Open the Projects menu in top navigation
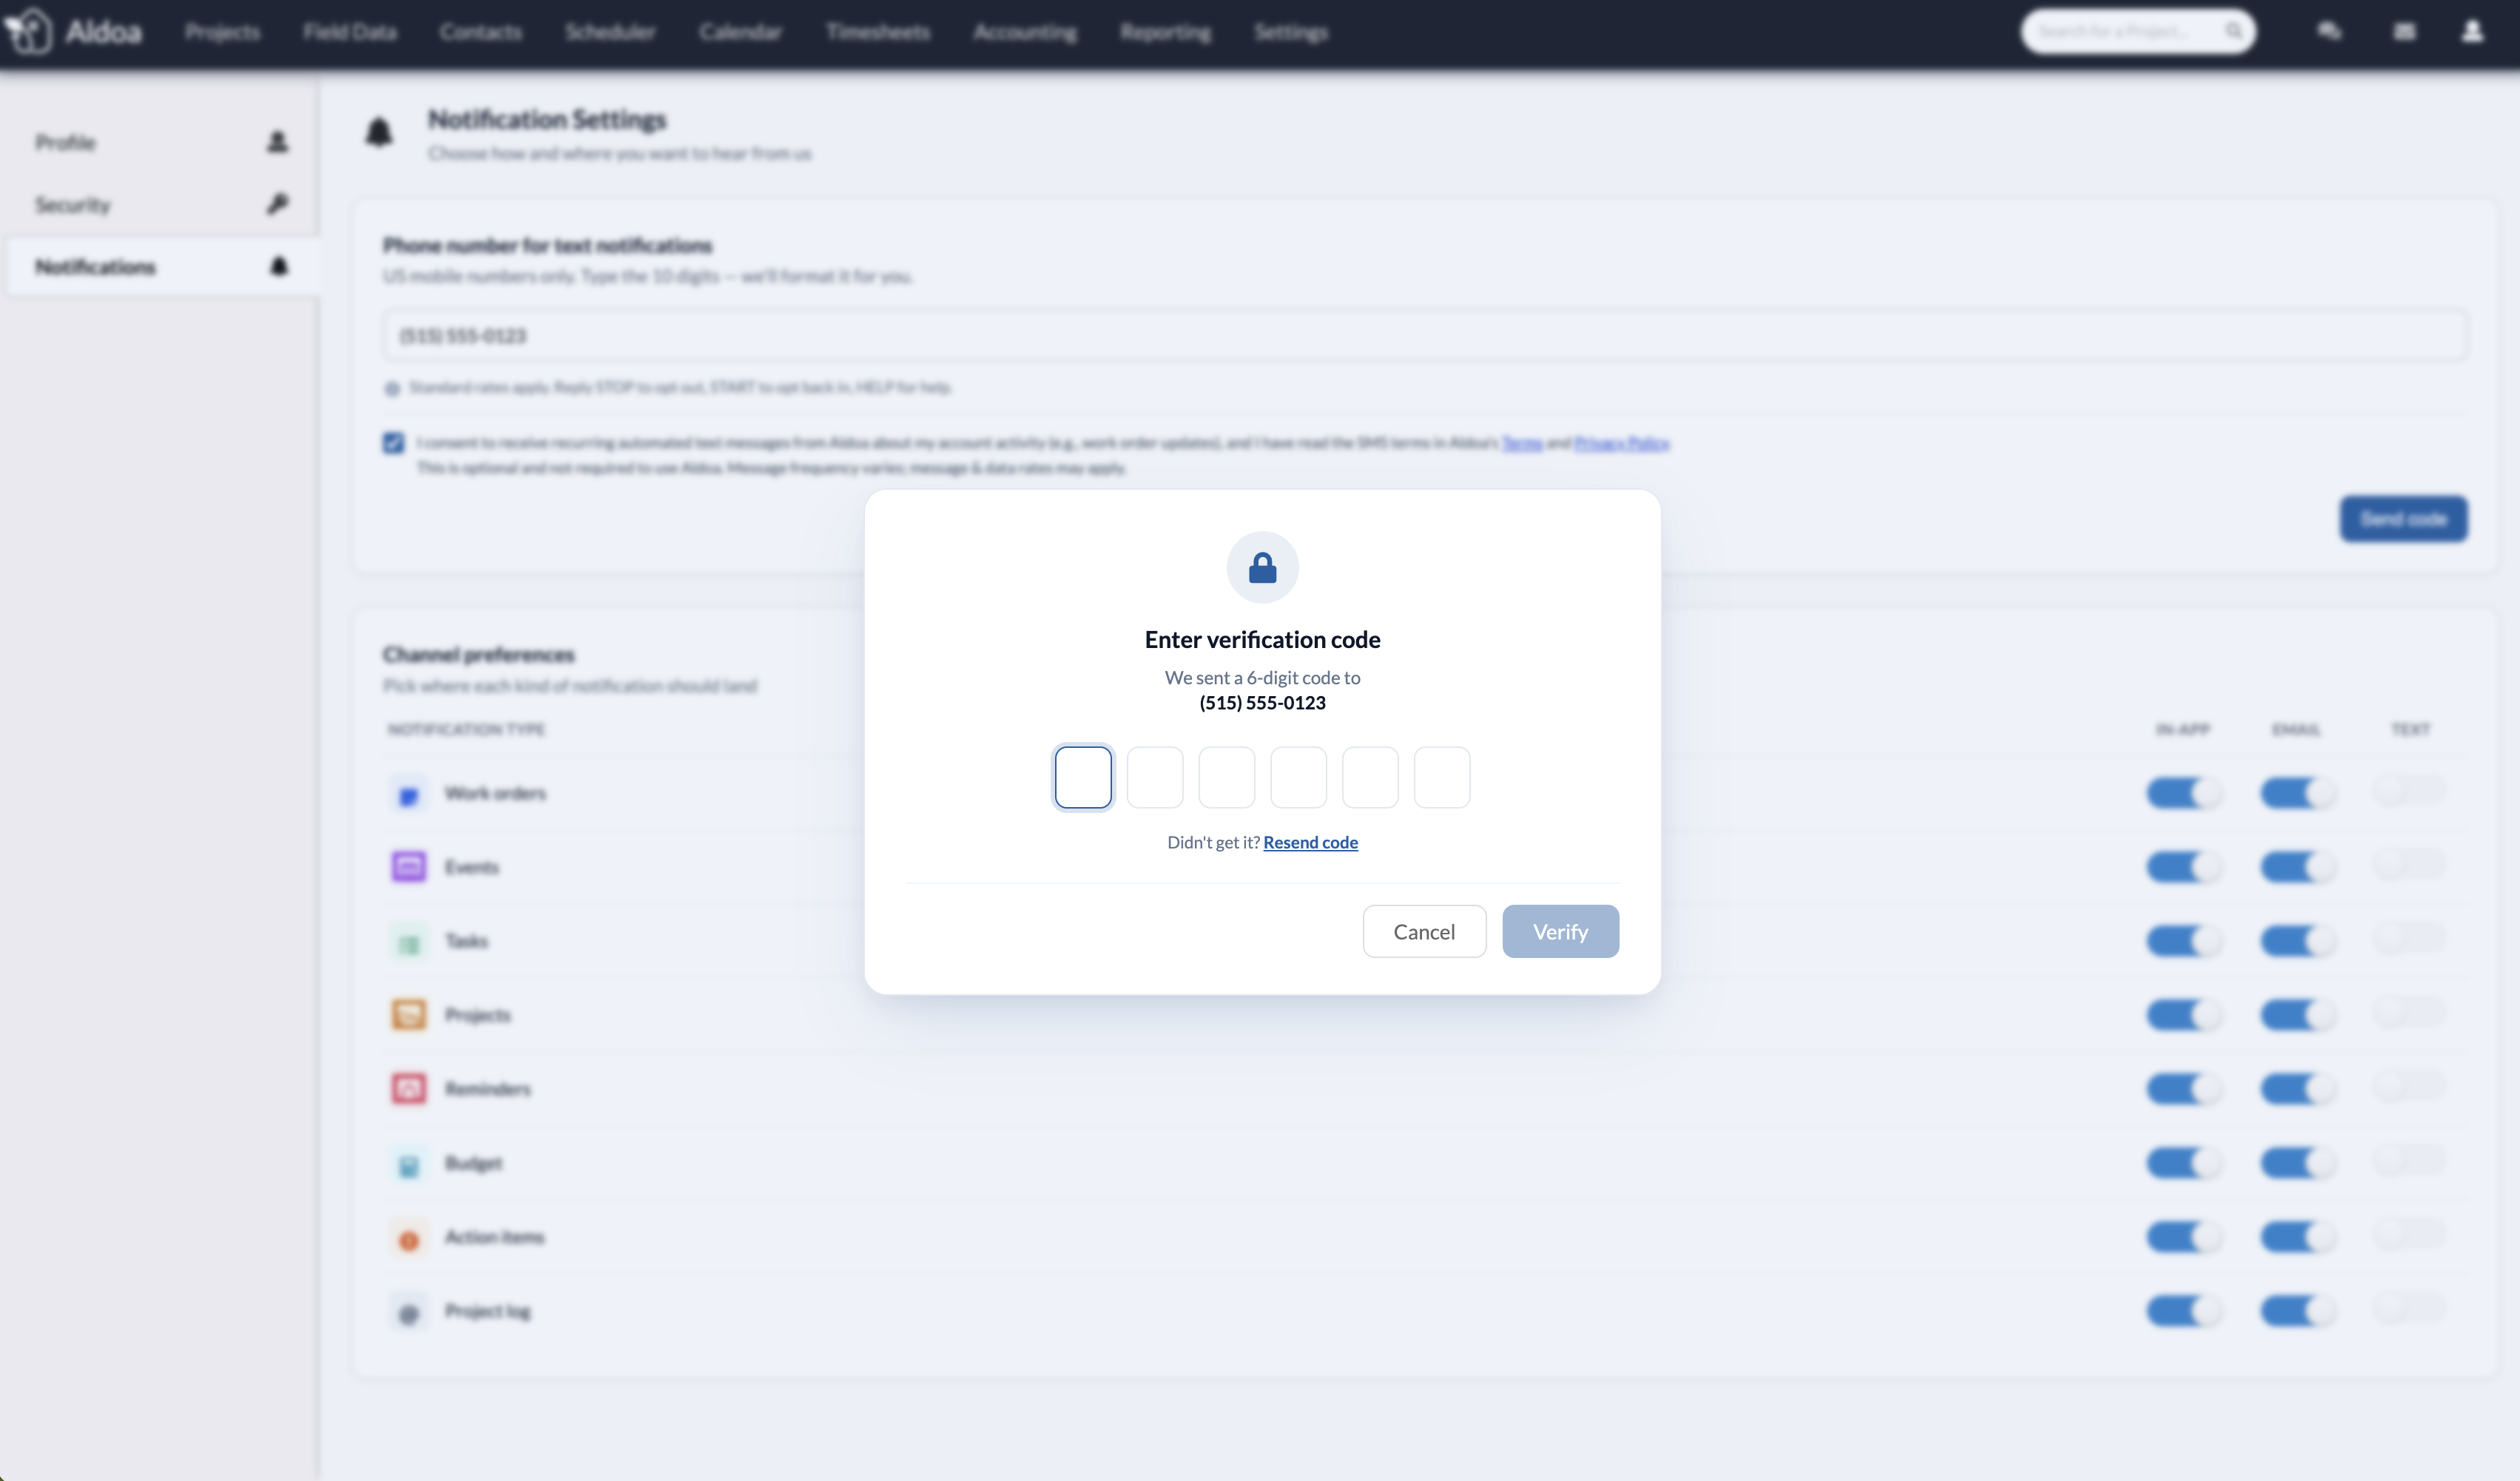This screenshot has height=1481, width=2520. click(x=222, y=32)
